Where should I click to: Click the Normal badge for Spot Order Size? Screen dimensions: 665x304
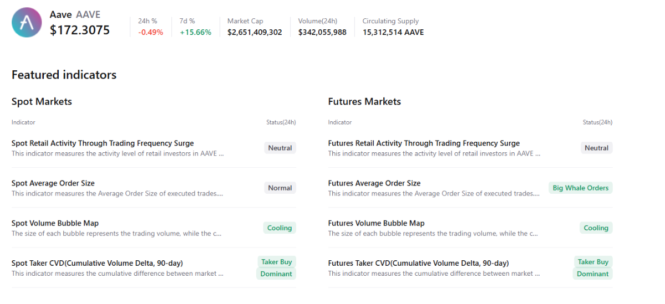click(280, 188)
